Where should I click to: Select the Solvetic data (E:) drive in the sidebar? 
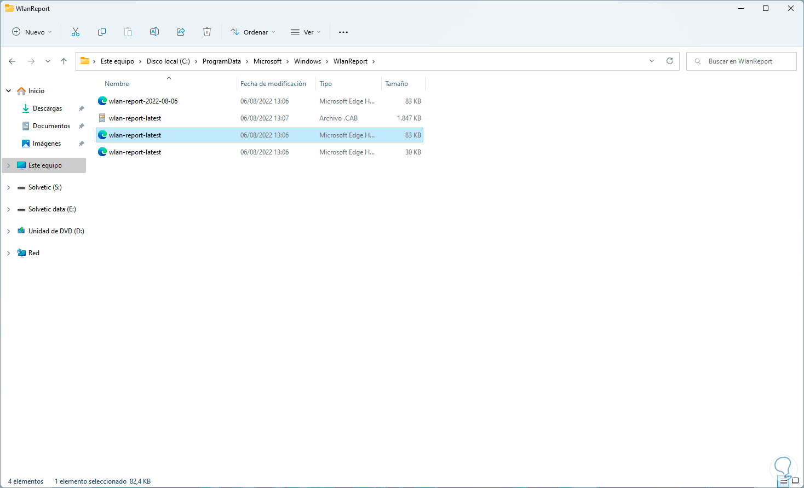(52, 209)
